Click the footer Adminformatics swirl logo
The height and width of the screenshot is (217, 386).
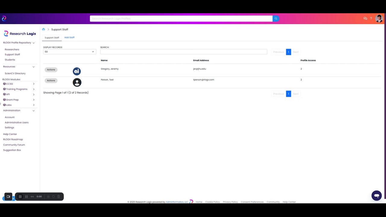pos(191,202)
